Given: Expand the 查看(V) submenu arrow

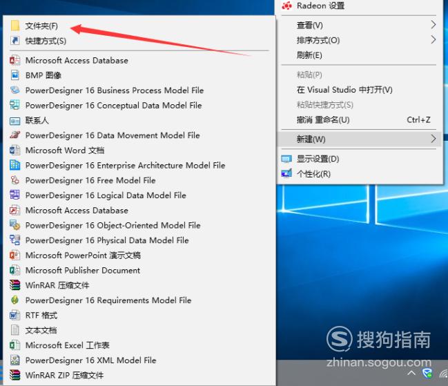Looking at the screenshot, I should (x=434, y=25).
